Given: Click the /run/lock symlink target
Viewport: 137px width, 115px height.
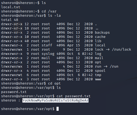Looking at the screenshot, I should tap(122, 50).
